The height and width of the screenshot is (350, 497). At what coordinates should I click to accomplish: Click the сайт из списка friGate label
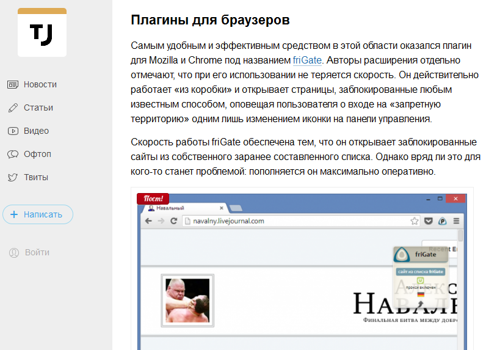421,272
